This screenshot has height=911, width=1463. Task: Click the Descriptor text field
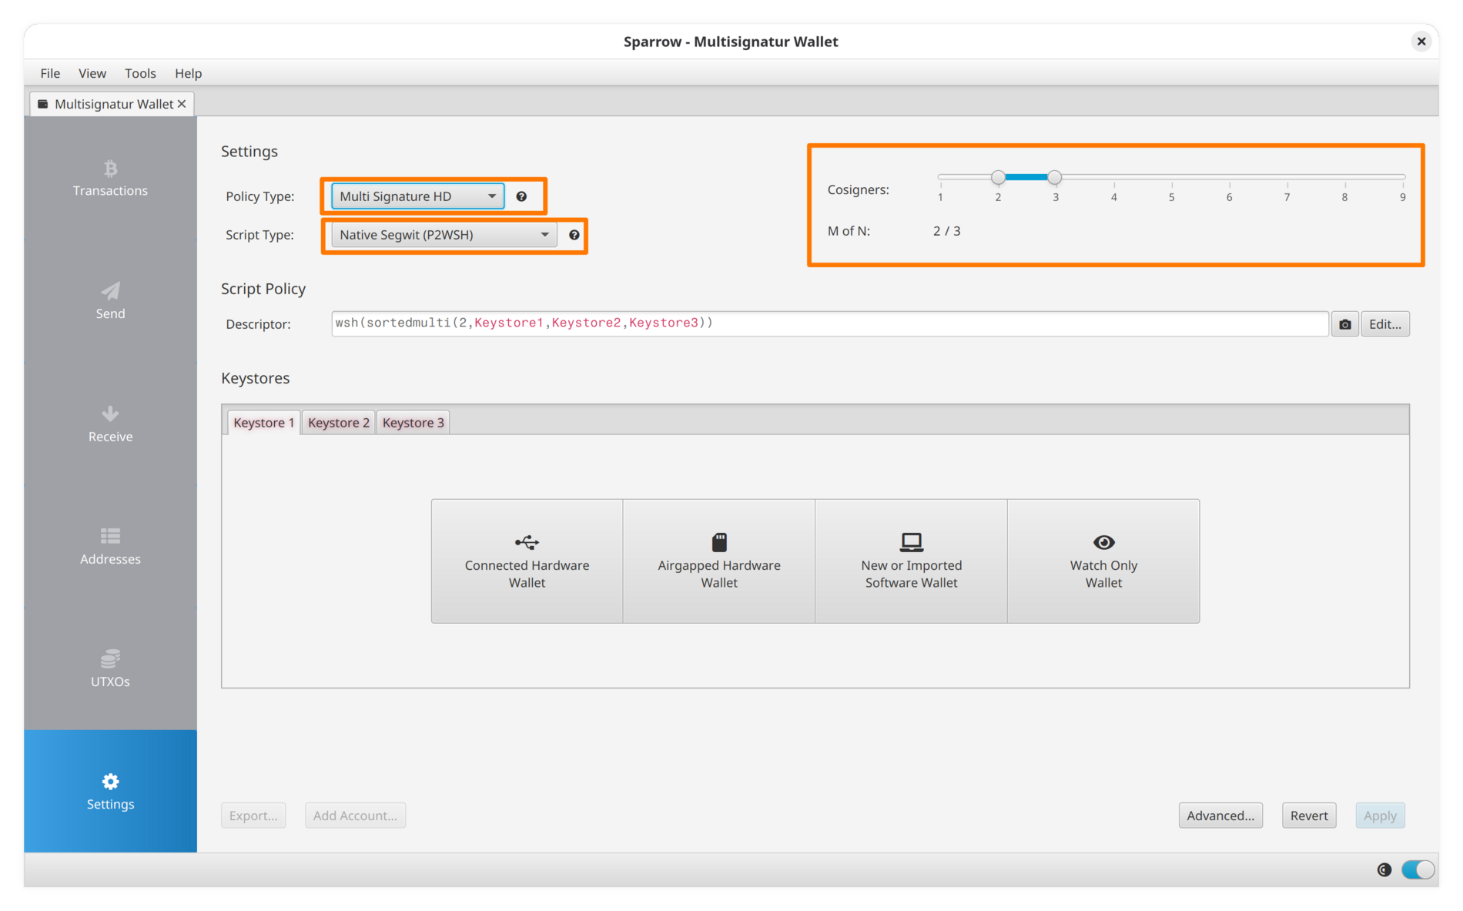coord(830,323)
